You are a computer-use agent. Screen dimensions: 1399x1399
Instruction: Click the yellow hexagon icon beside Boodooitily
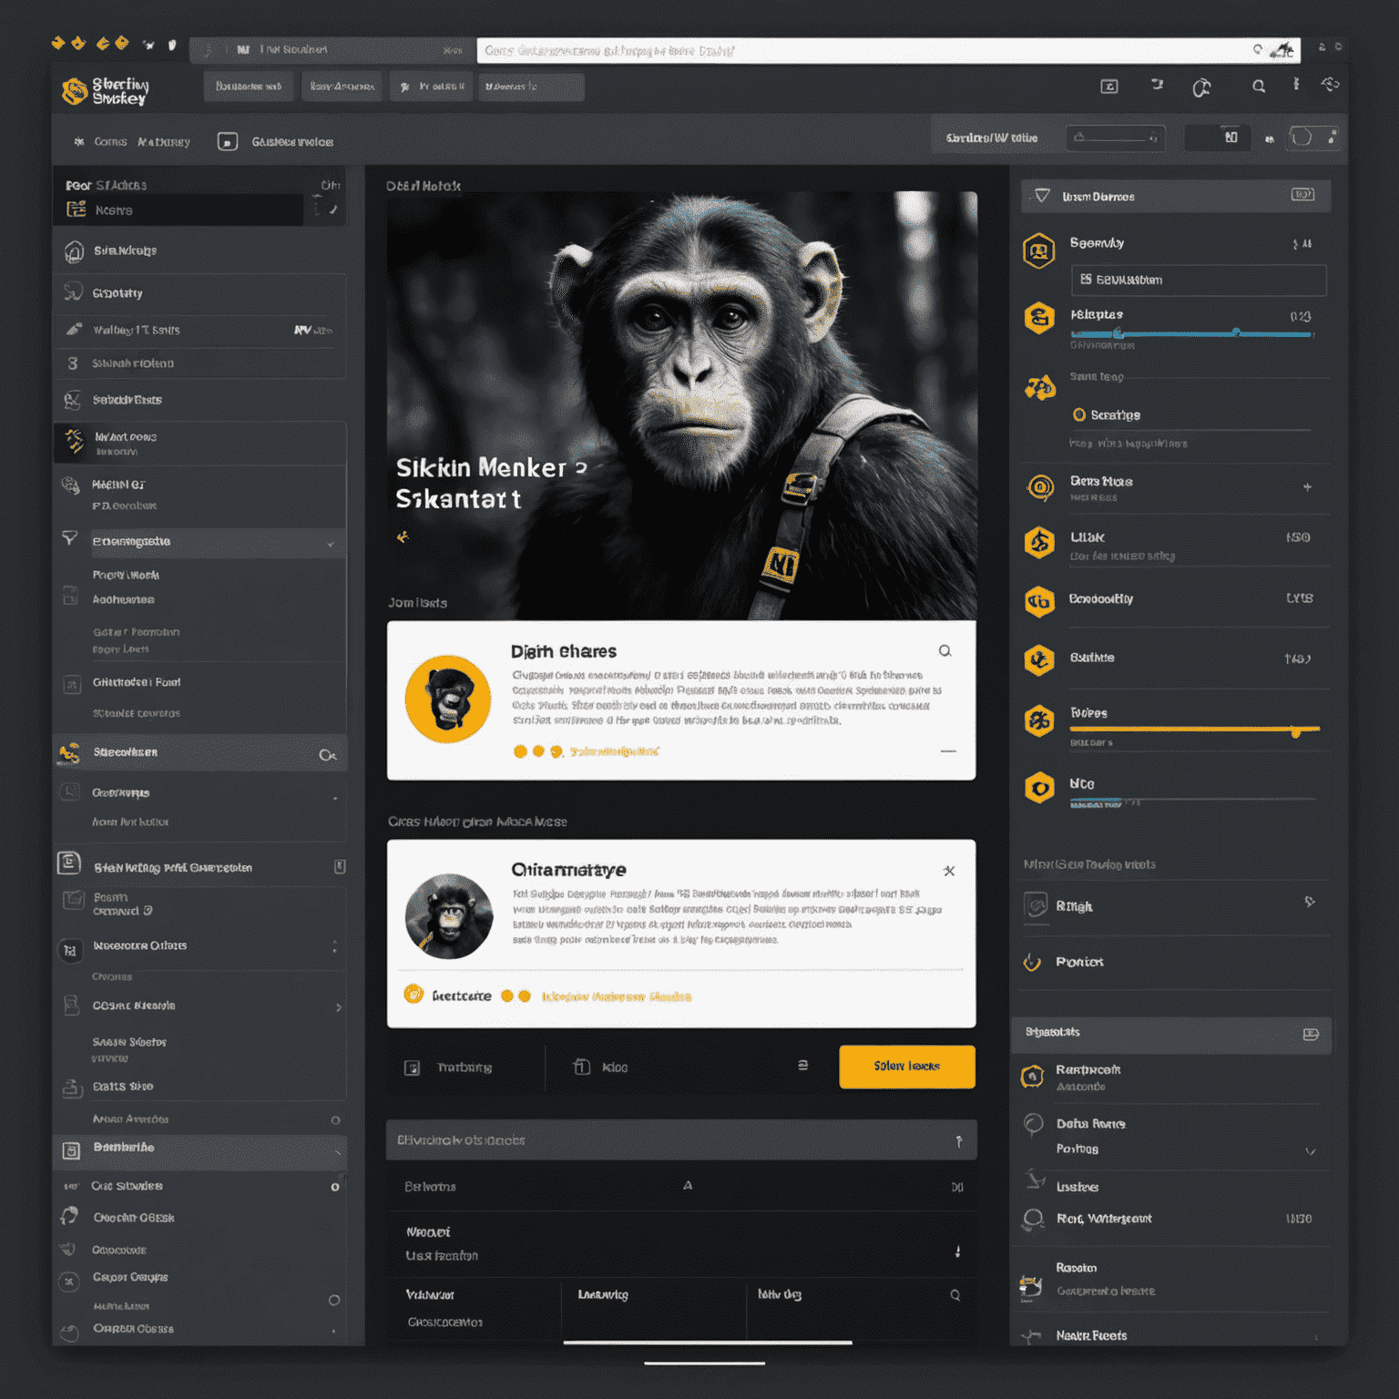coord(1039,601)
